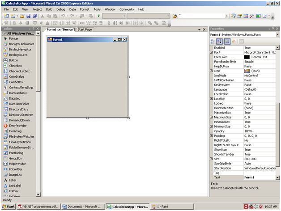Viewport: 281px width, 211px height.
Task: Toggle Categorized view in Properties panel
Action: tap(213, 42)
